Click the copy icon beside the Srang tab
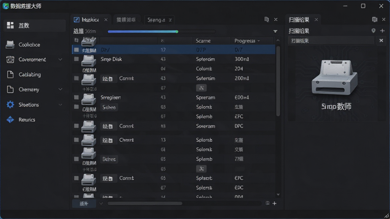 pos(267,19)
